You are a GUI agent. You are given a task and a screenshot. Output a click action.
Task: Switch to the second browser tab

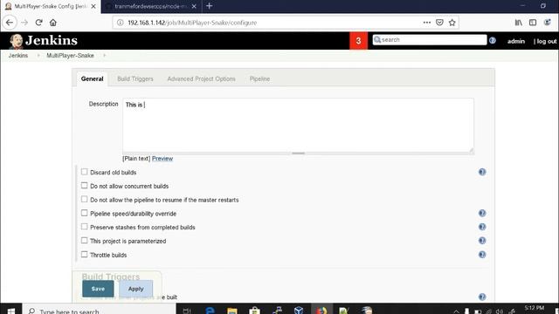[151, 6]
